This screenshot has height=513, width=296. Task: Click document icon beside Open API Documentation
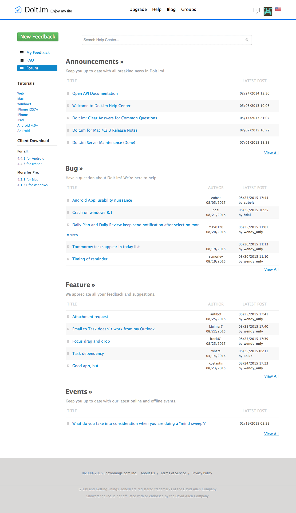click(68, 93)
